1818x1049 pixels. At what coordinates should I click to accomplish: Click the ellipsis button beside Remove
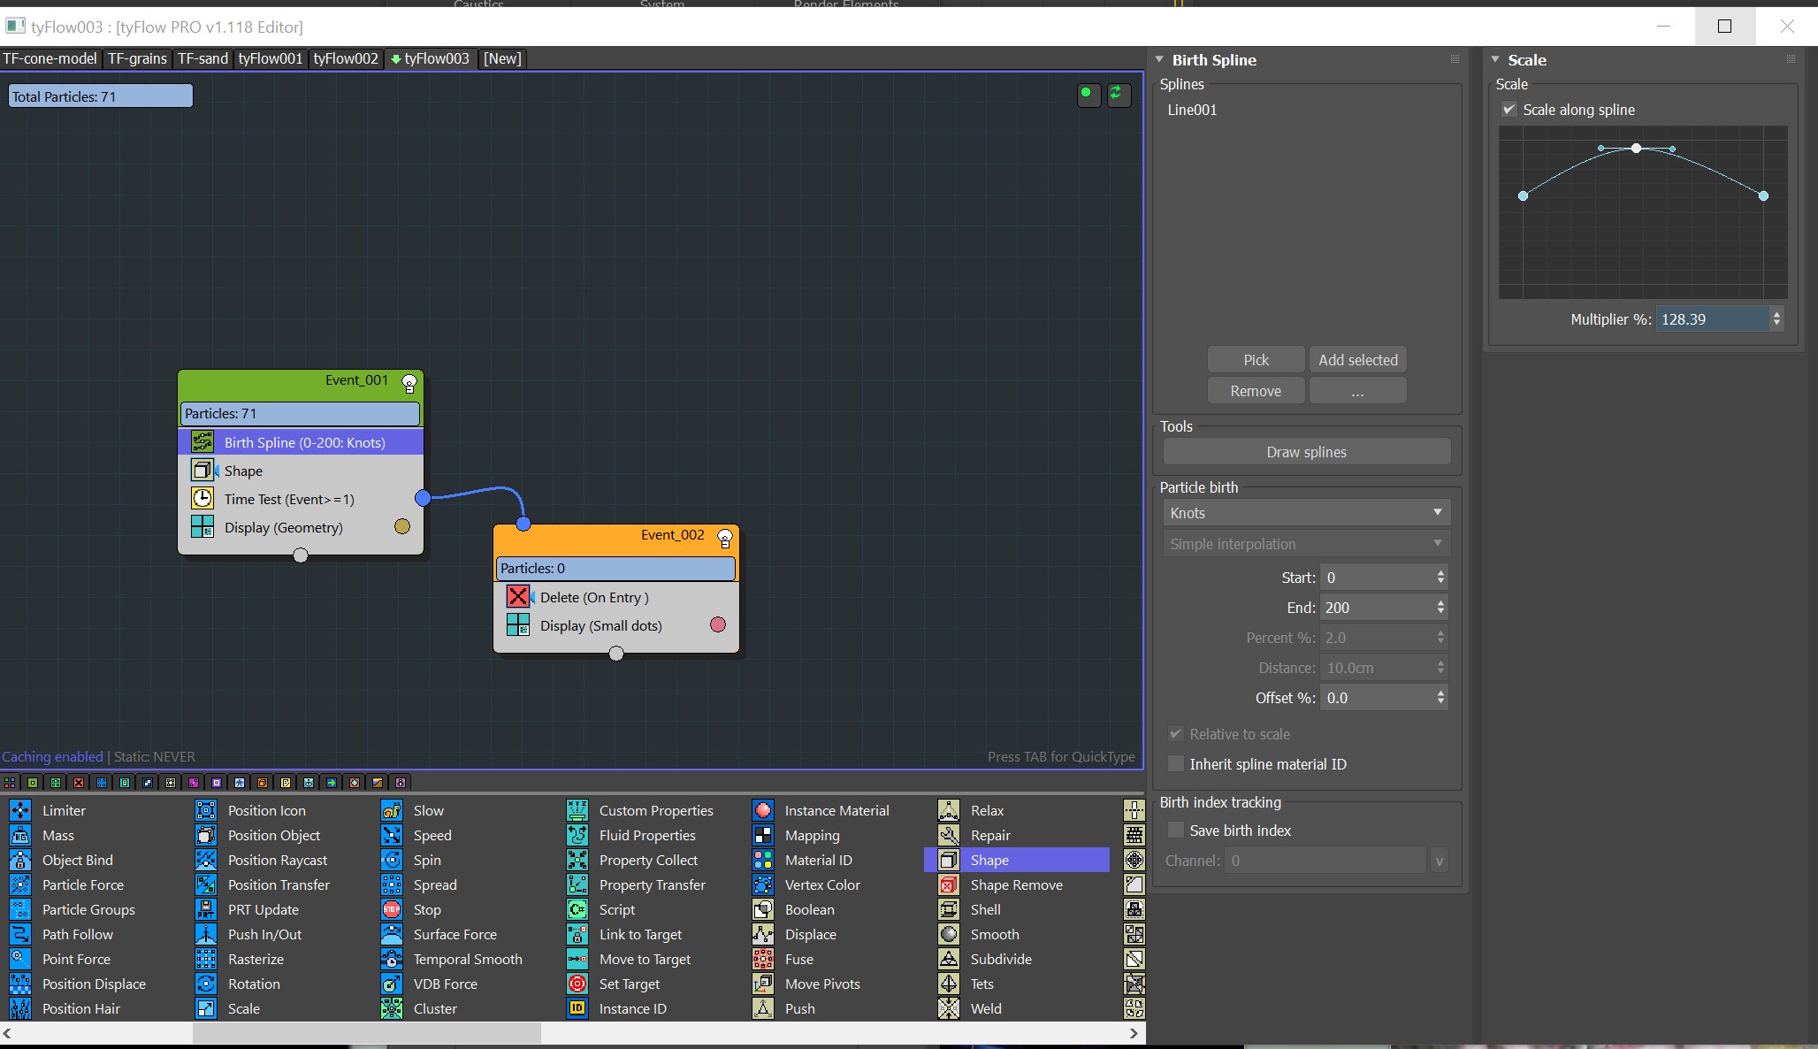coord(1358,391)
